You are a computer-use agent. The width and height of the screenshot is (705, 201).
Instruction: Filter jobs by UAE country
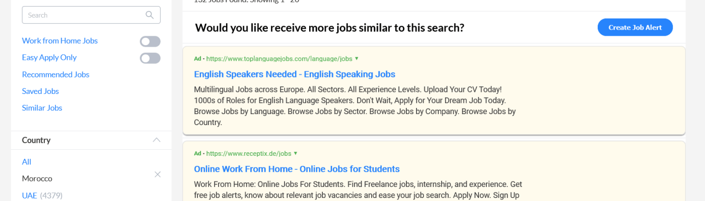[x=30, y=195]
